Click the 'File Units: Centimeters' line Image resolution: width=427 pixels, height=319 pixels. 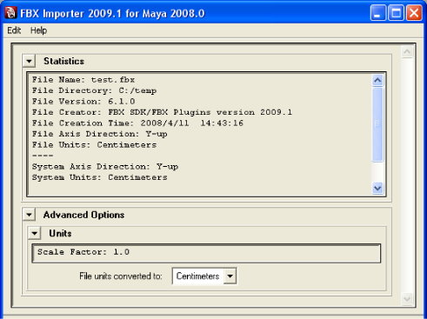[94, 145]
